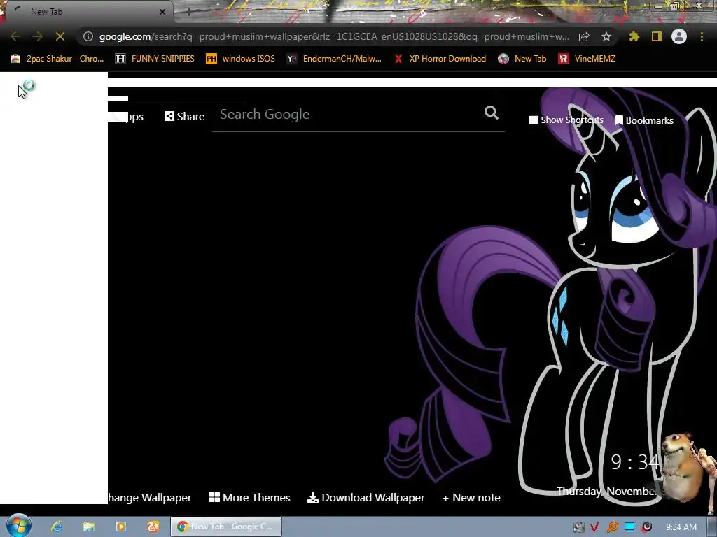Click the URL address bar text

(334, 36)
